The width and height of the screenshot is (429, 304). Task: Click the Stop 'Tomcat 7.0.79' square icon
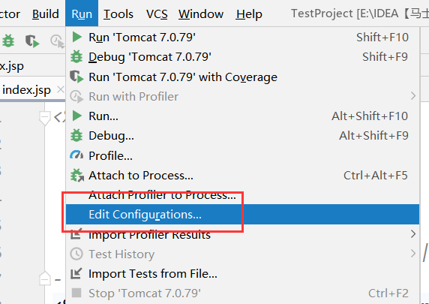pyautogui.click(x=76, y=293)
